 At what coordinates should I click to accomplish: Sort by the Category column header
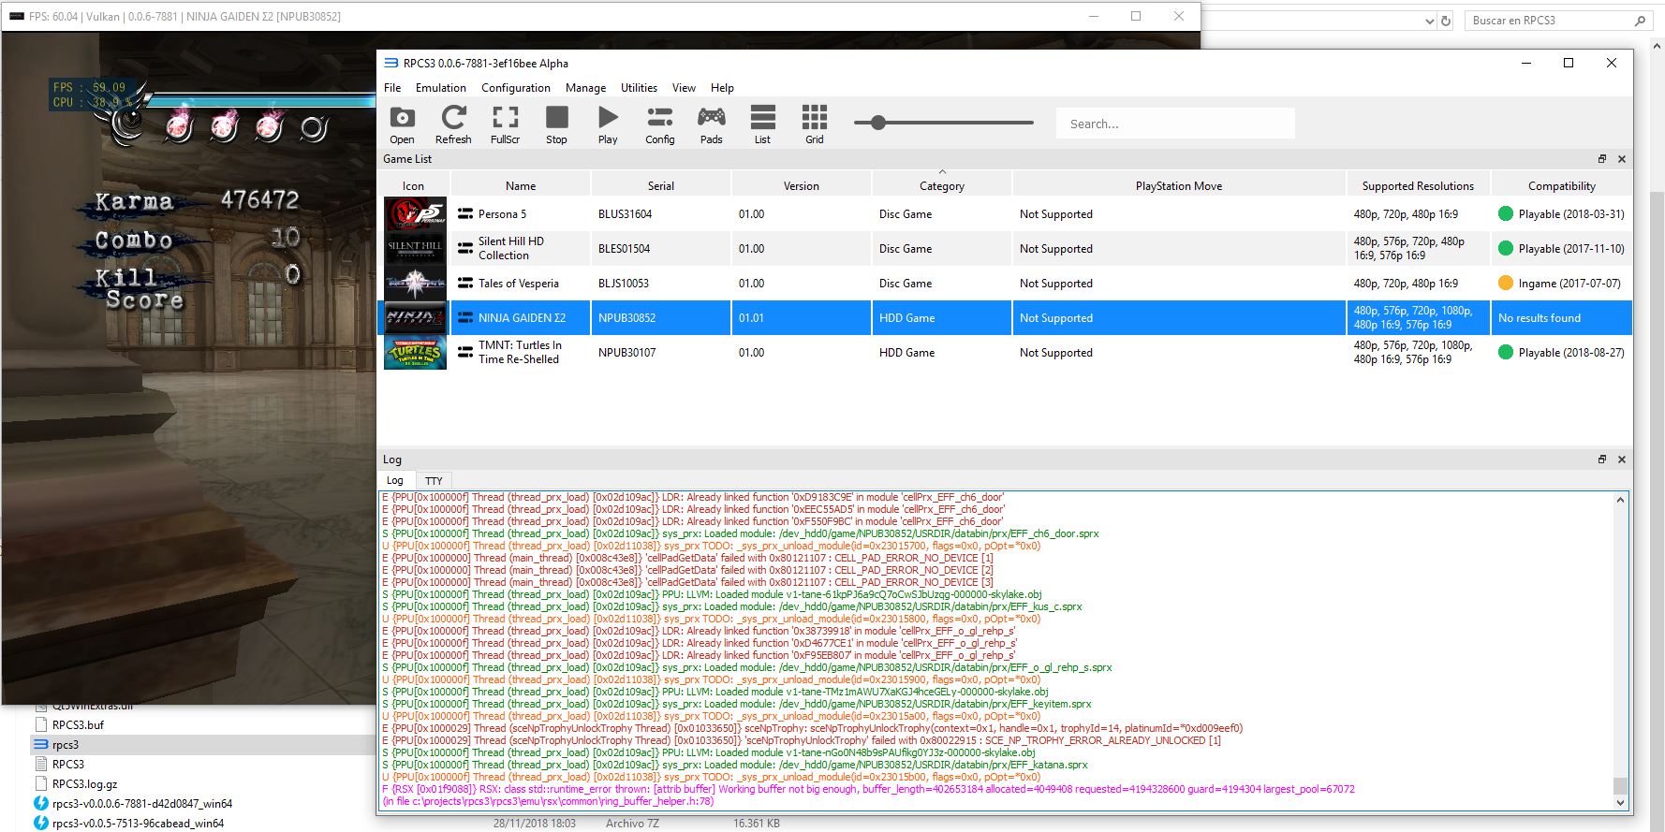tap(942, 186)
